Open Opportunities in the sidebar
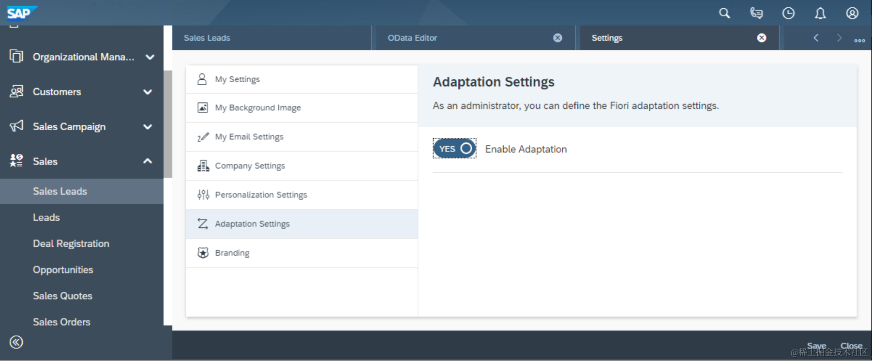 coord(63,270)
